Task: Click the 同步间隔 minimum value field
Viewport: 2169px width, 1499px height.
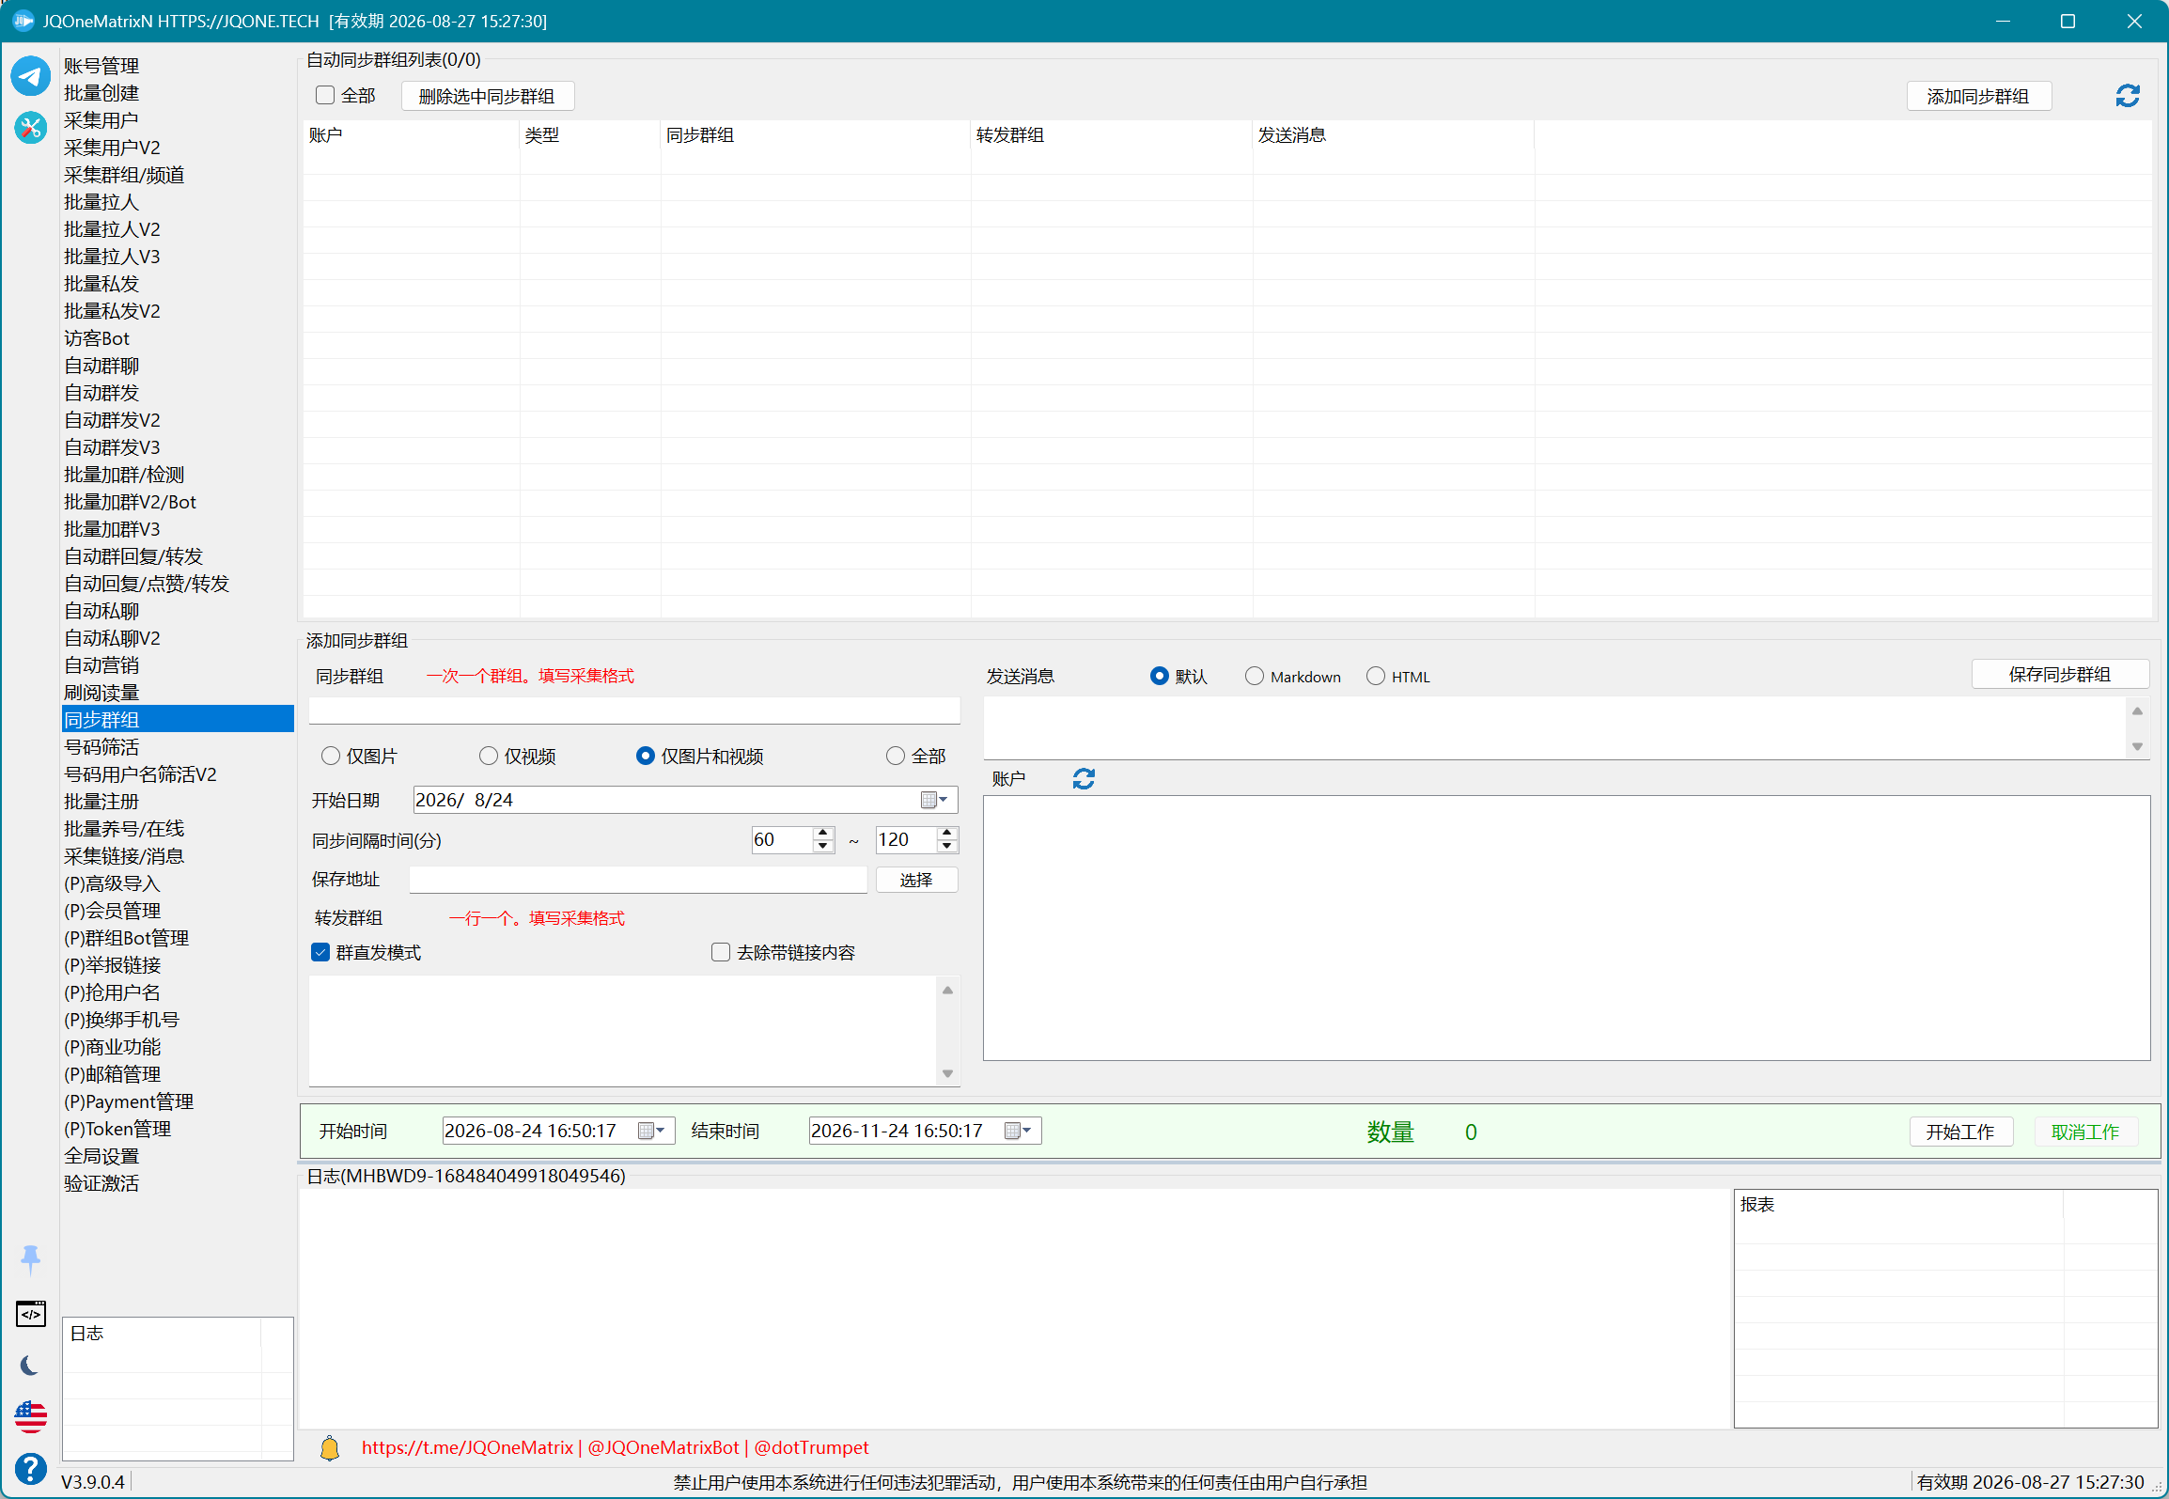Action: click(x=782, y=839)
